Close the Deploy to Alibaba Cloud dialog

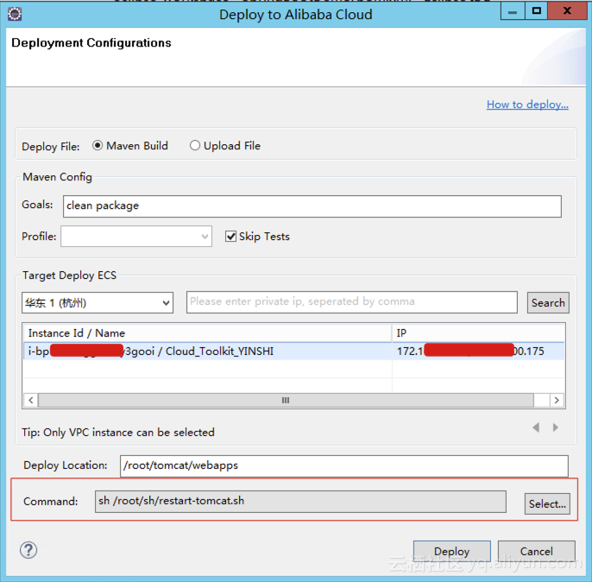tap(567, 11)
